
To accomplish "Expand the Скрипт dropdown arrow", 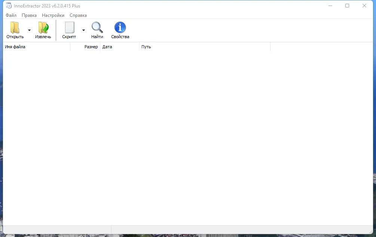I will tap(83, 30).
